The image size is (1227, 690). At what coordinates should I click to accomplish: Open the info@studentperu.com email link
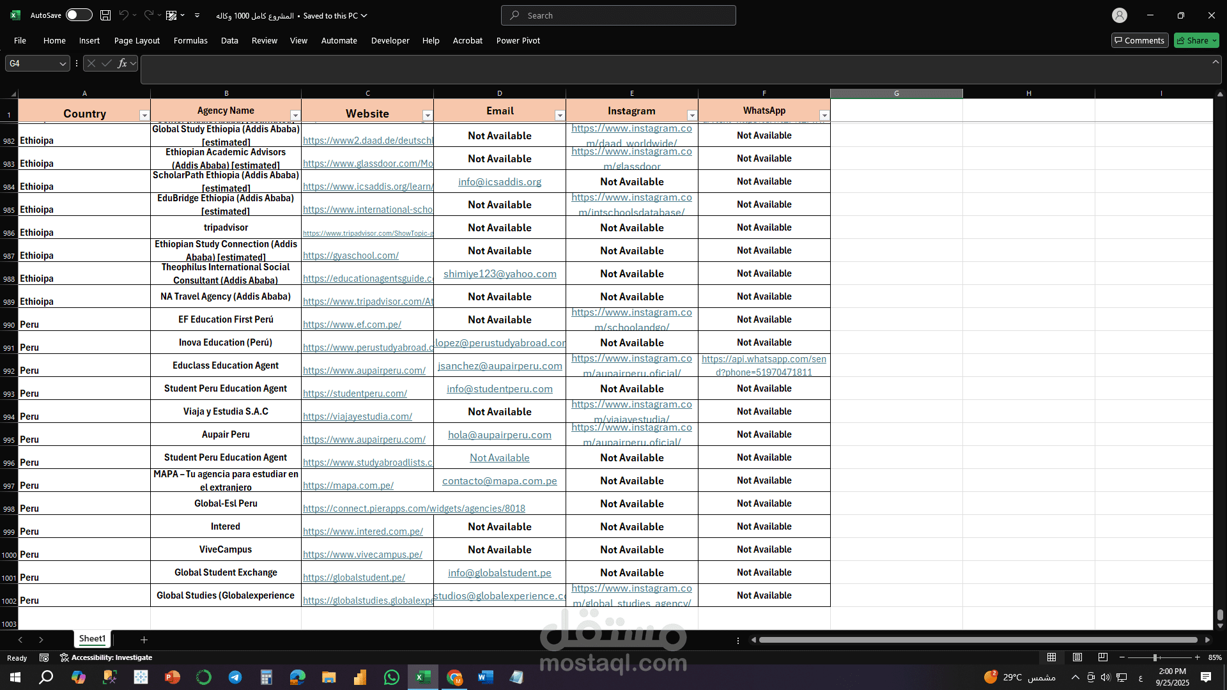click(499, 389)
